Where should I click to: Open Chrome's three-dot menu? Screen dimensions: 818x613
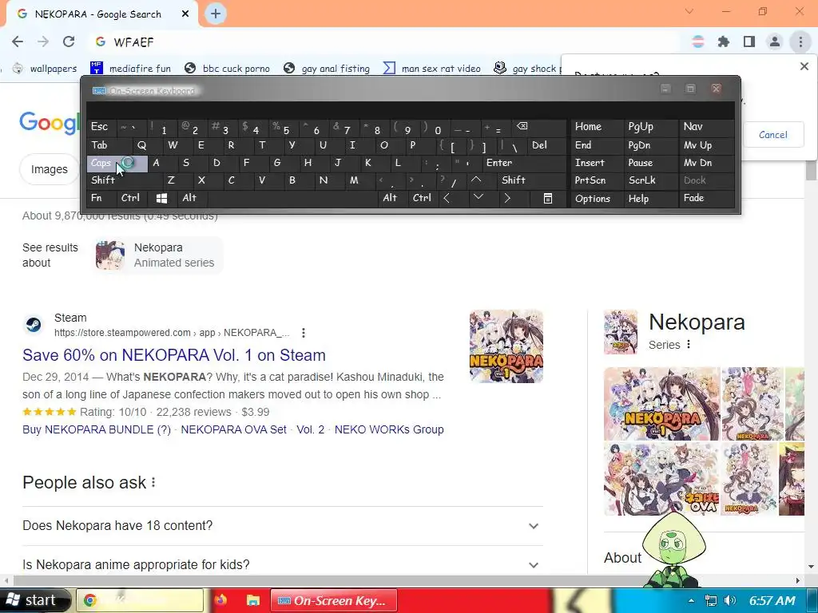[800, 42]
